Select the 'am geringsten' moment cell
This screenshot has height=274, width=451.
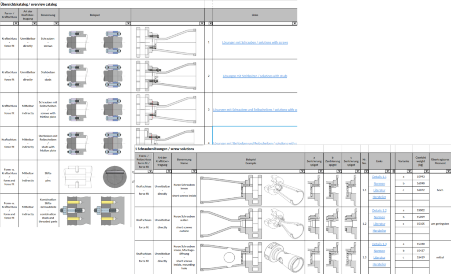[440, 224]
